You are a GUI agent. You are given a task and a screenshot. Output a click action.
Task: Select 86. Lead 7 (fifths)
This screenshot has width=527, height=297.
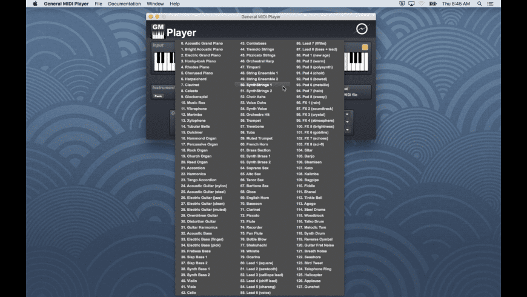(311, 44)
